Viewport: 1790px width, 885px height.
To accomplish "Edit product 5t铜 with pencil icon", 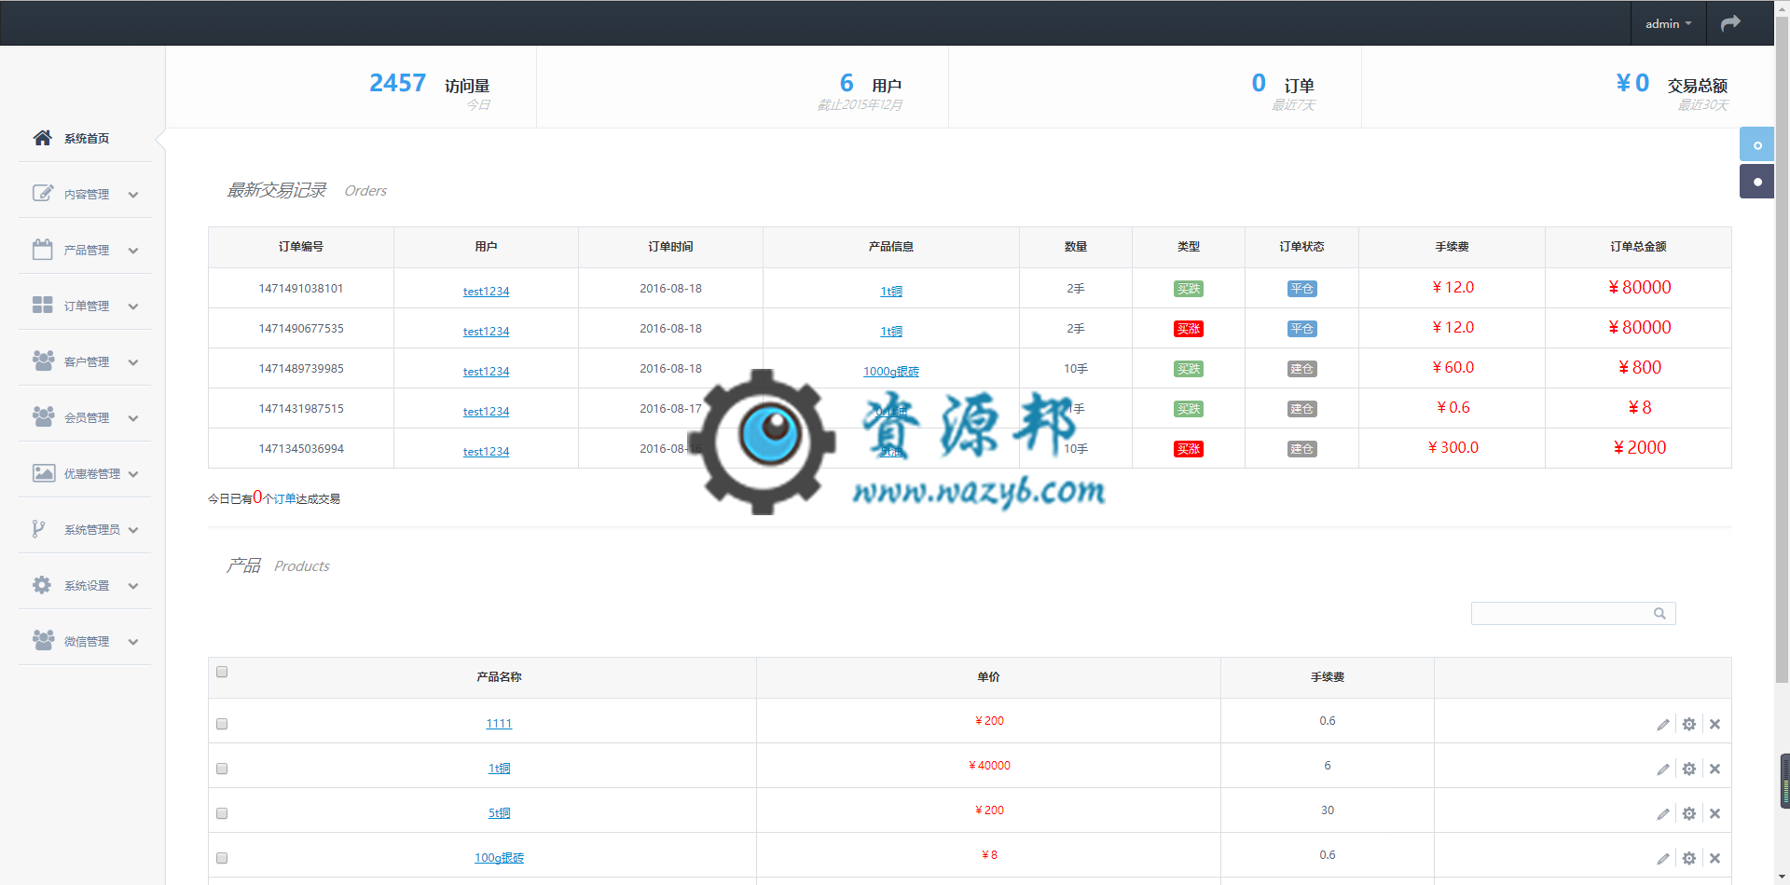I will click(1663, 814).
